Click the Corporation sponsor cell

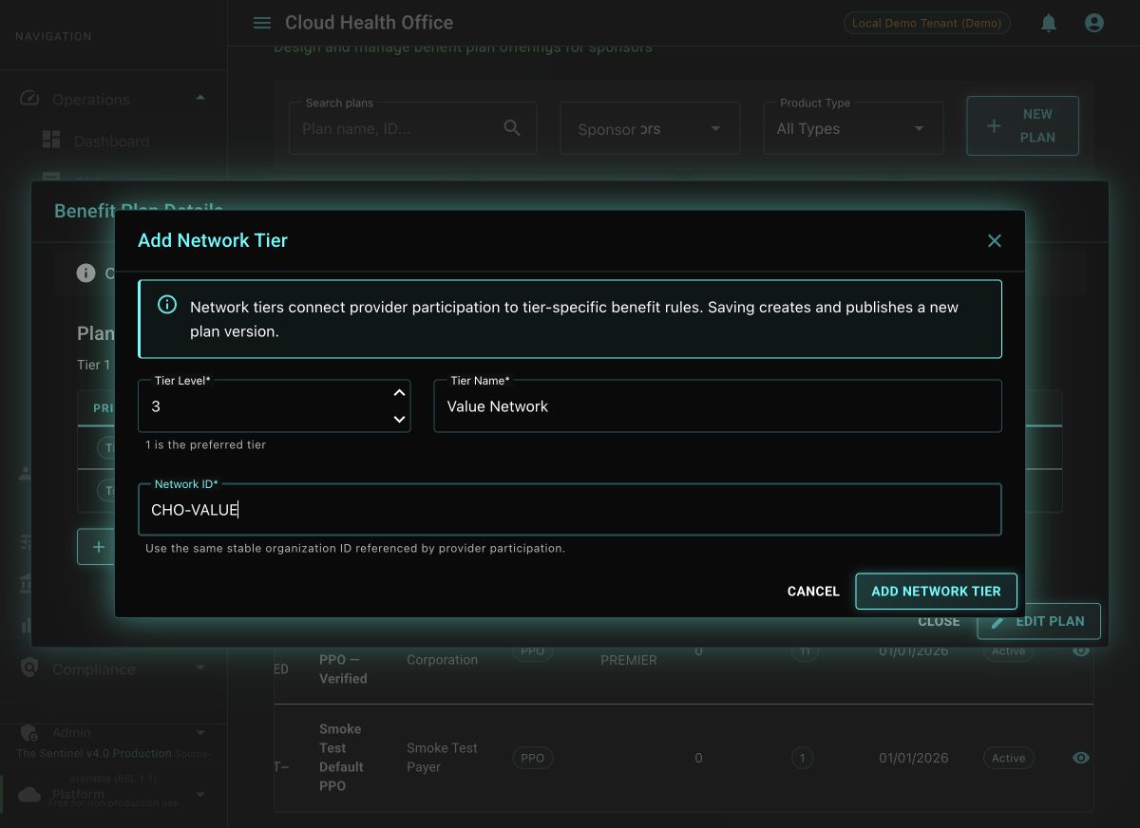(x=442, y=660)
